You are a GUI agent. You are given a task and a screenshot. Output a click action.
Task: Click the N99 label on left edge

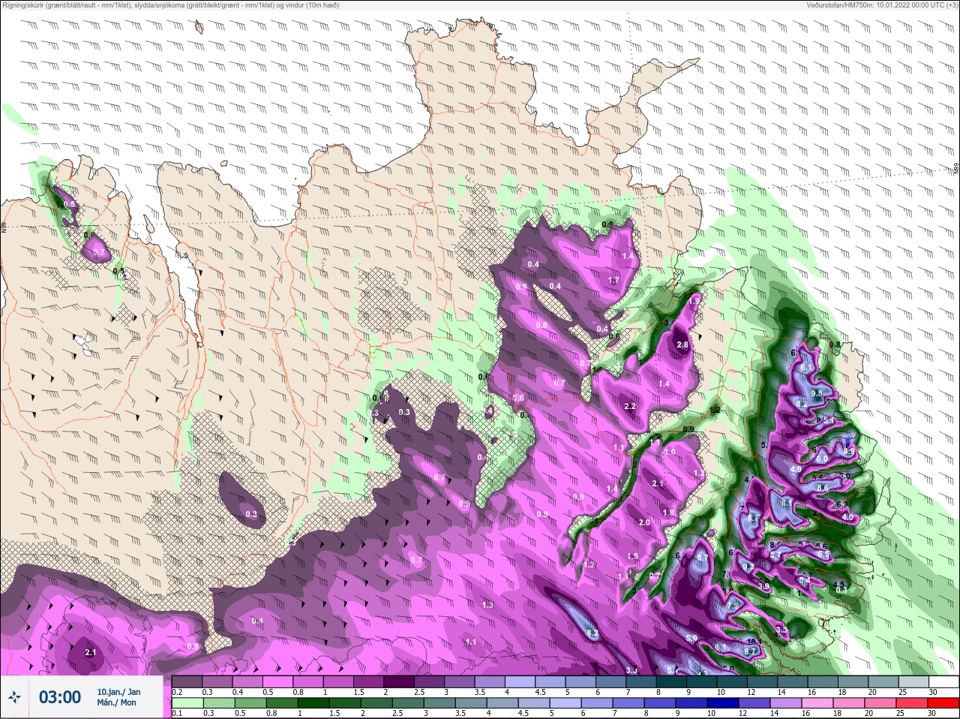pyautogui.click(x=4, y=226)
